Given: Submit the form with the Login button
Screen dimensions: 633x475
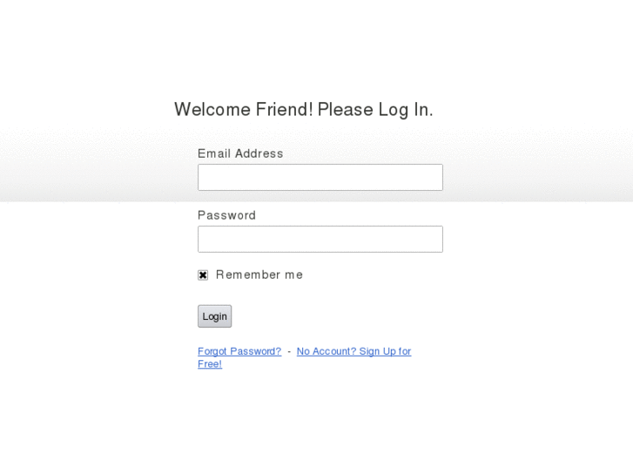Looking at the screenshot, I should click(214, 316).
